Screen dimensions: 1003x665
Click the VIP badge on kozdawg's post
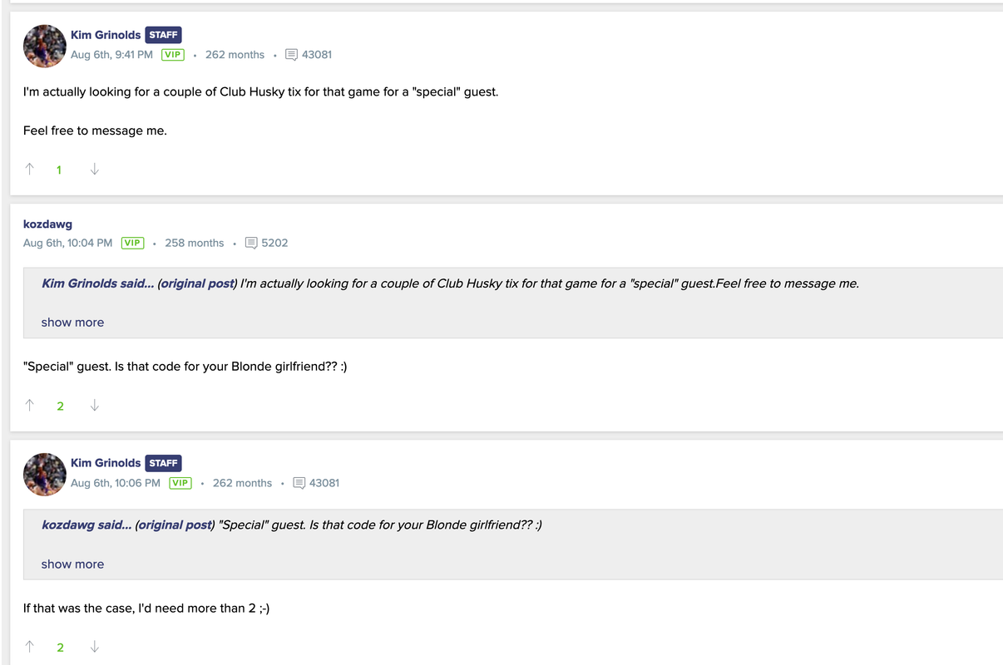coord(132,243)
